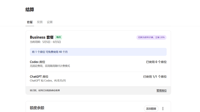Open the 管理席位 link
The height and width of the screenshot is (112, 200).
161,91
